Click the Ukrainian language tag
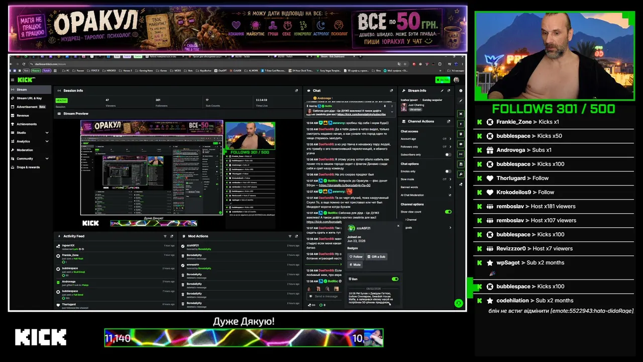The image size is (643, 362). pyautogui.click(x=415, y=109)
